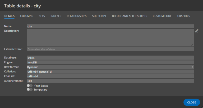Open BEFORE AND AFTER SCRIPTS tab

(x=130, y=16)
